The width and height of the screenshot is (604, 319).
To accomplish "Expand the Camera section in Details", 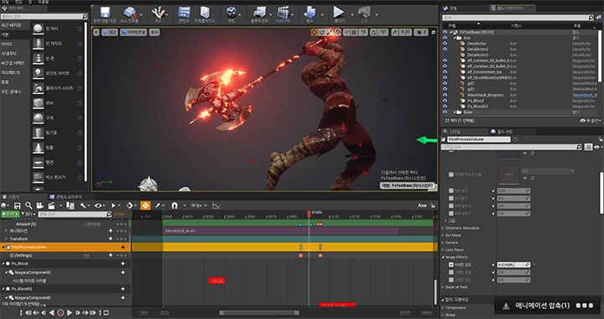I will [x=443, y=243].
